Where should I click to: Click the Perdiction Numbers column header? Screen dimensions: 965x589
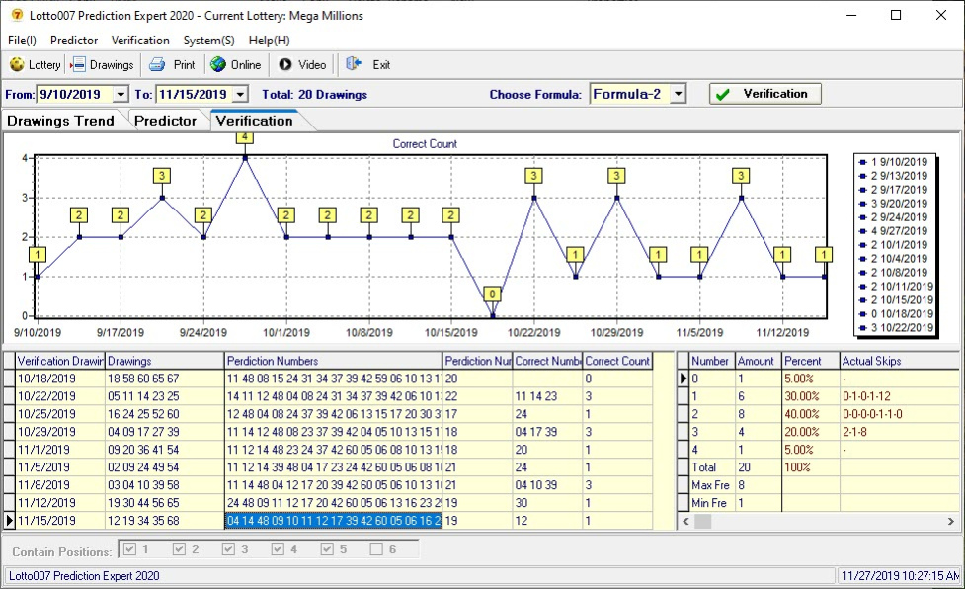point(334,361)
